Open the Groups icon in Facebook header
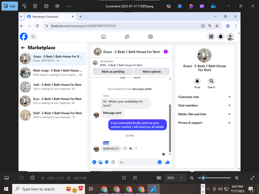 click(x=150, y=37)
